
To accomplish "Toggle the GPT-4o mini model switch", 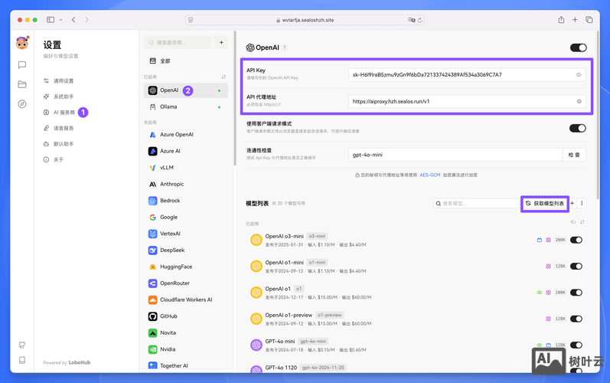I will tap(576, 345).
